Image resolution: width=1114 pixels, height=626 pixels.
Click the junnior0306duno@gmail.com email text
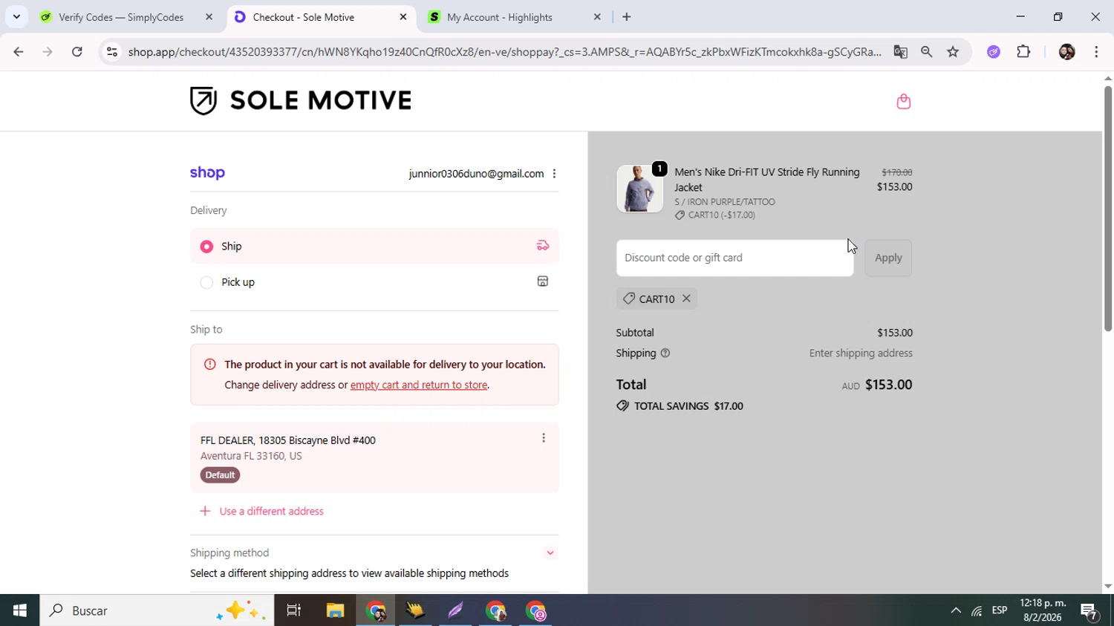click(x=476, y=174)
